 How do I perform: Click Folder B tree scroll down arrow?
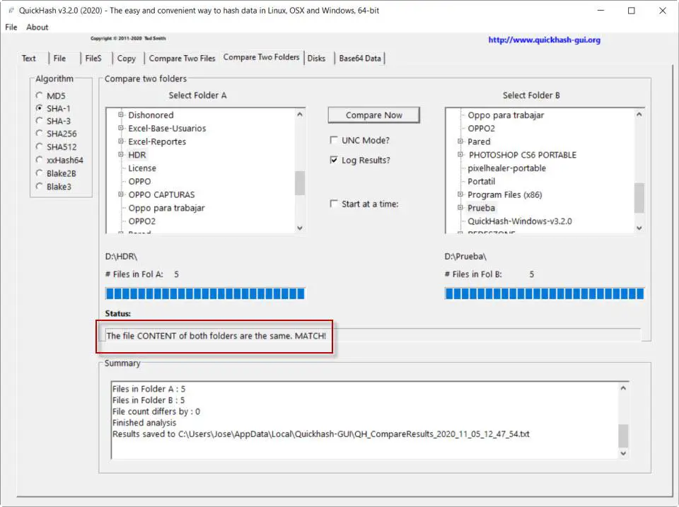pyautogui.click(x=639, y=228)
